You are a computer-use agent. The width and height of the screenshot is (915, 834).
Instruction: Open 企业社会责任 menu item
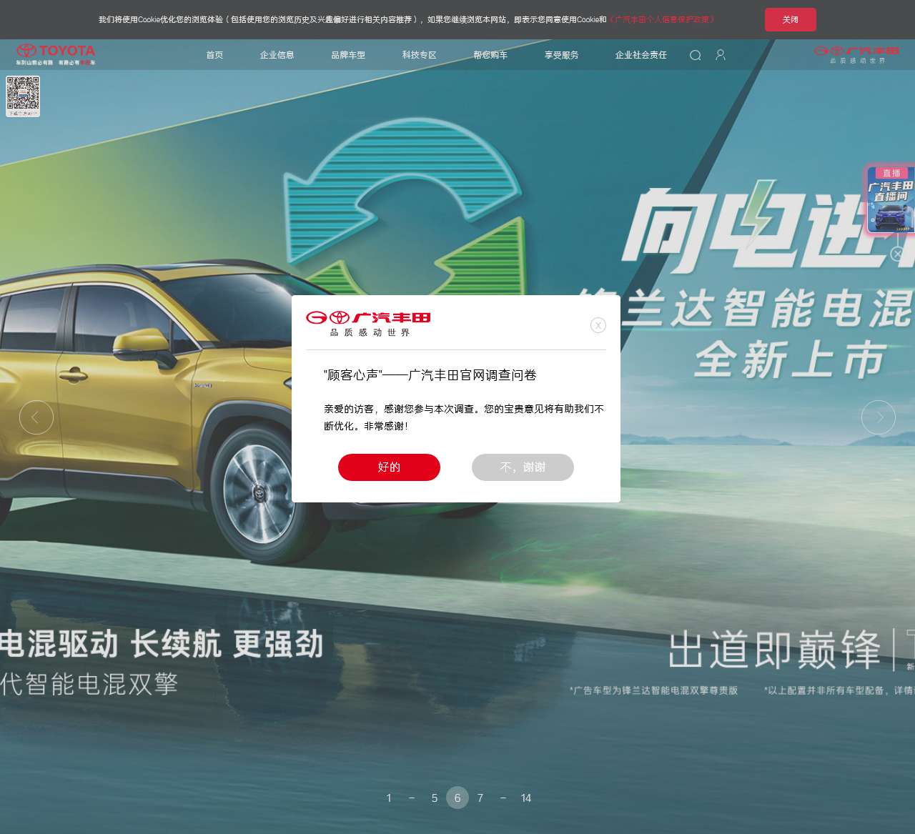[640, 55]
